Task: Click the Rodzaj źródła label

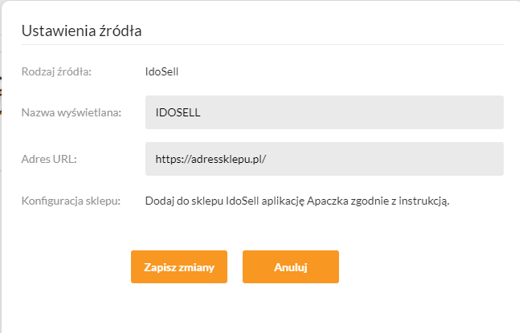Action: coord(57,71)
